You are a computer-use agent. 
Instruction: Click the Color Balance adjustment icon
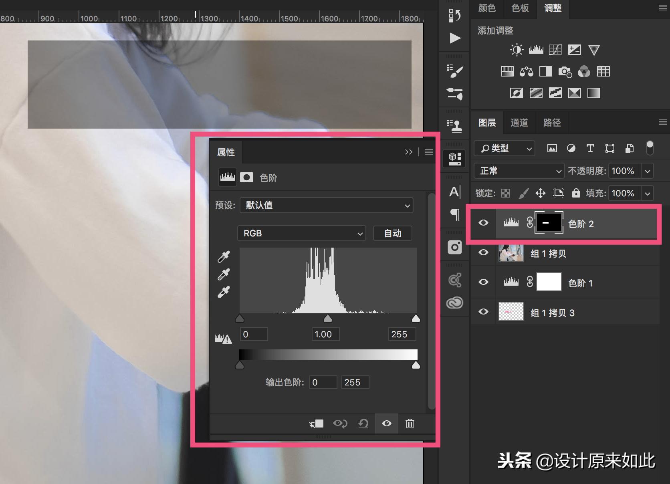[x=526, y=72]
